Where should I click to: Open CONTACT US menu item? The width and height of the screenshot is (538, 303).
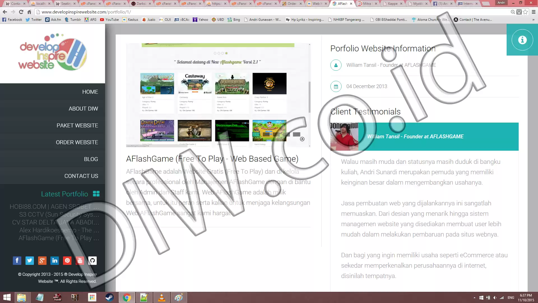click(81, 176)
